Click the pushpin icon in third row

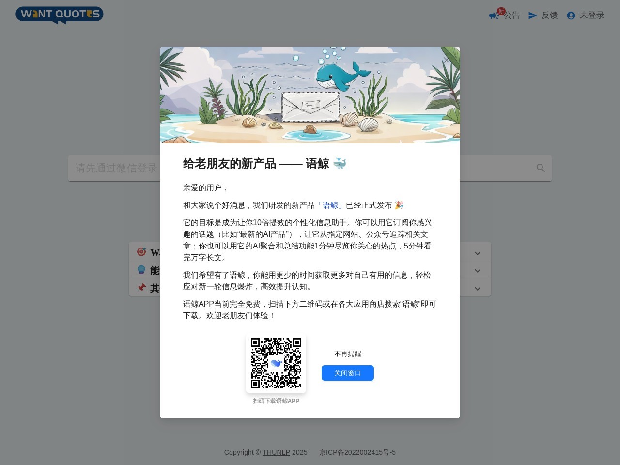pos(141,288)
